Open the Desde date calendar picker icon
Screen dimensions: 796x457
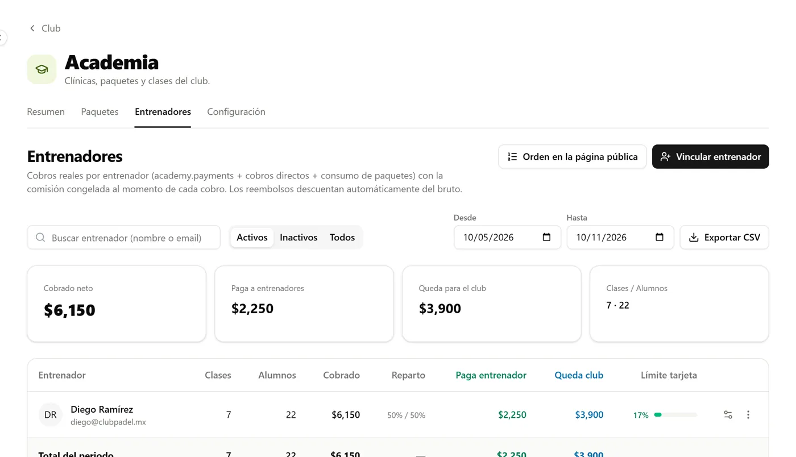(546, 237)
